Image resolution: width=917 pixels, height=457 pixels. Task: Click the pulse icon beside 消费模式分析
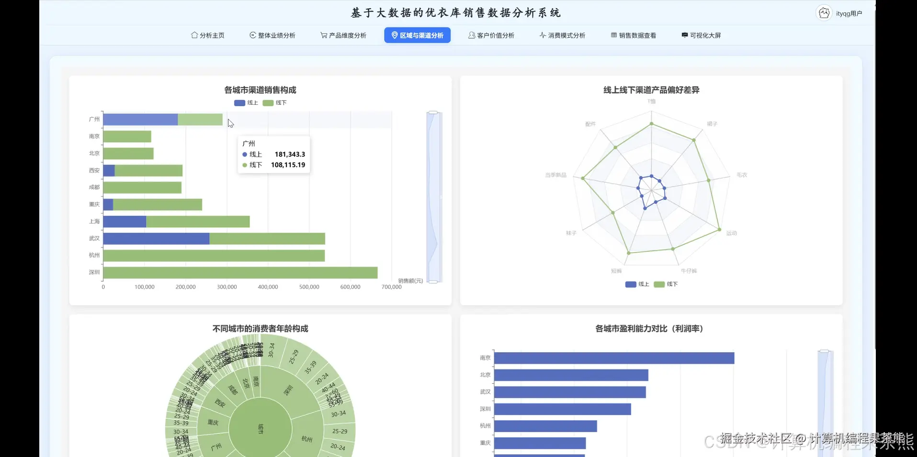pyautogui.click(x=543, y=35)
